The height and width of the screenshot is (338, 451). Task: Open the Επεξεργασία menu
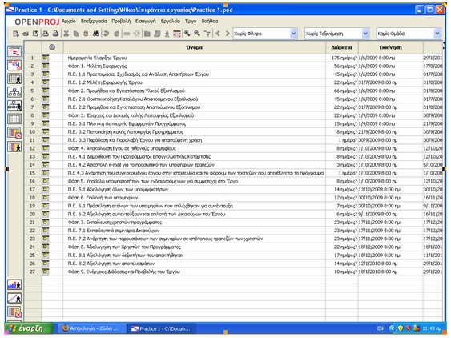[94, 21]
